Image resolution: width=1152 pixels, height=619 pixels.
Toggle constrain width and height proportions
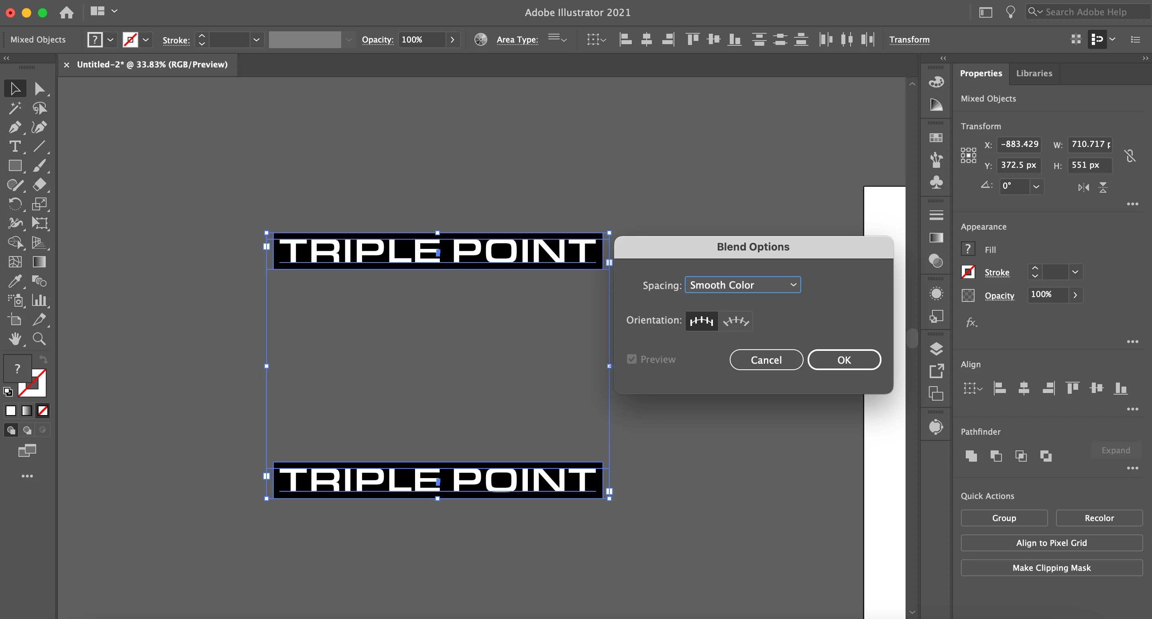click(1130, 155)
